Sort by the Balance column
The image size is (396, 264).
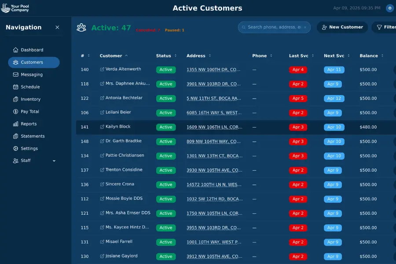[371, 55]
